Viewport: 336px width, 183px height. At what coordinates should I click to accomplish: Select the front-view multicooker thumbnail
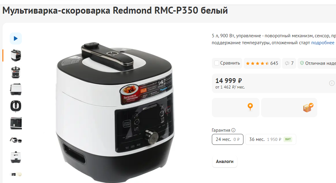tap(16, 72)
